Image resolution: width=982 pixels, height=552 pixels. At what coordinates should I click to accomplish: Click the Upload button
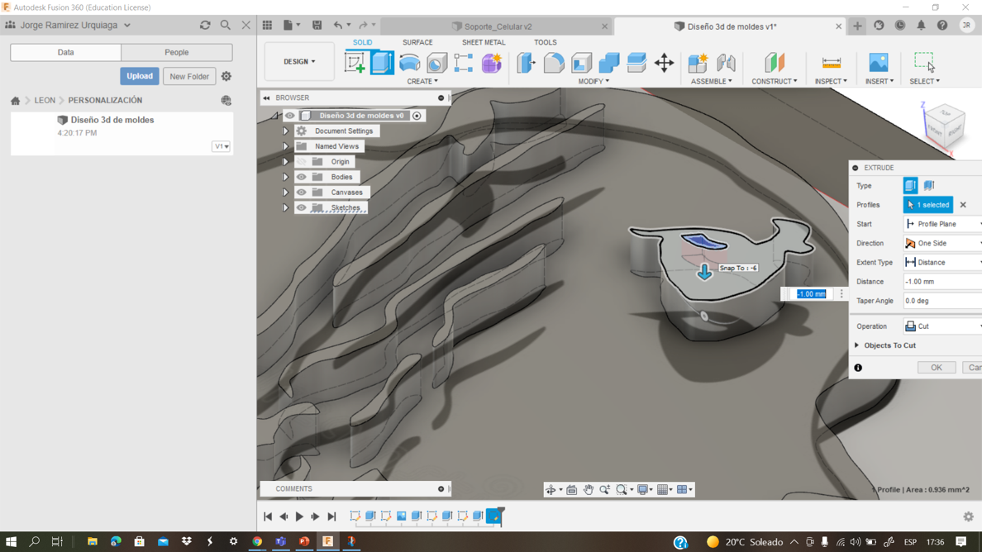[139, 76]
